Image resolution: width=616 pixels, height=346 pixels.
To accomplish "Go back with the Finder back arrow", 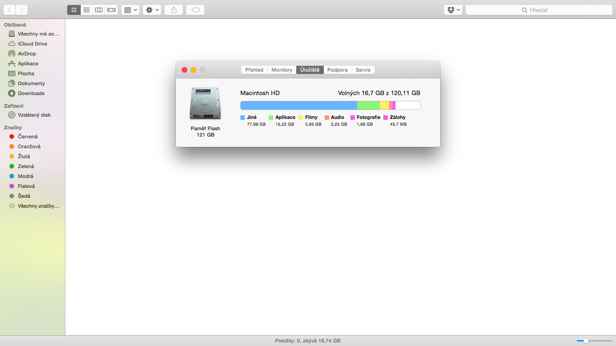I will click(9, 10).
